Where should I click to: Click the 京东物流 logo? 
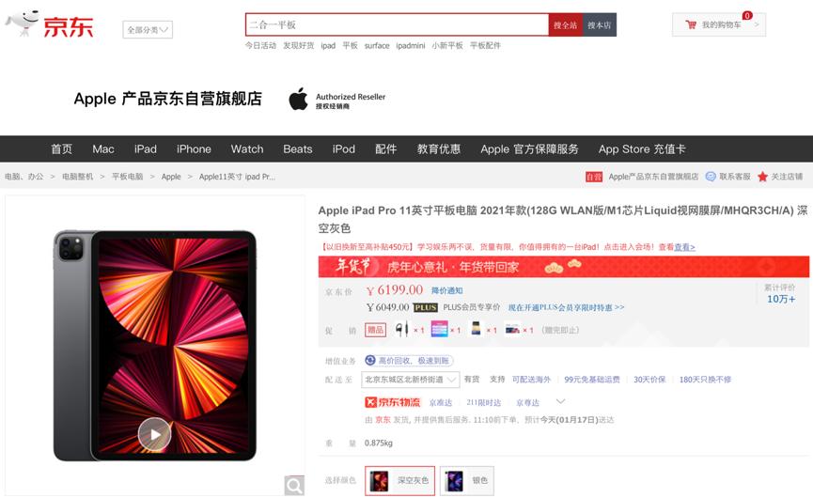[393, 402]
